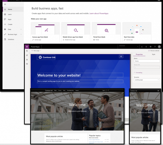Click the Portal from blank globe icon
Screen dimensions: 163x145
coord(106,31)
